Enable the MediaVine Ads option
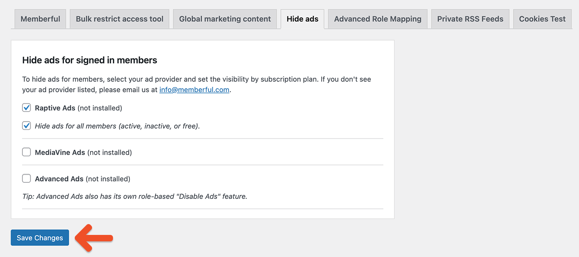This screenshot has height=257, width=579. point(26,152)
